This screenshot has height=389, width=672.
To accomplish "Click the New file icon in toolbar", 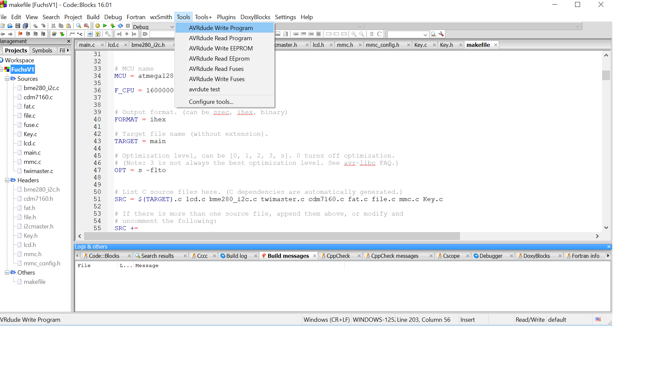I will (3, 26).
